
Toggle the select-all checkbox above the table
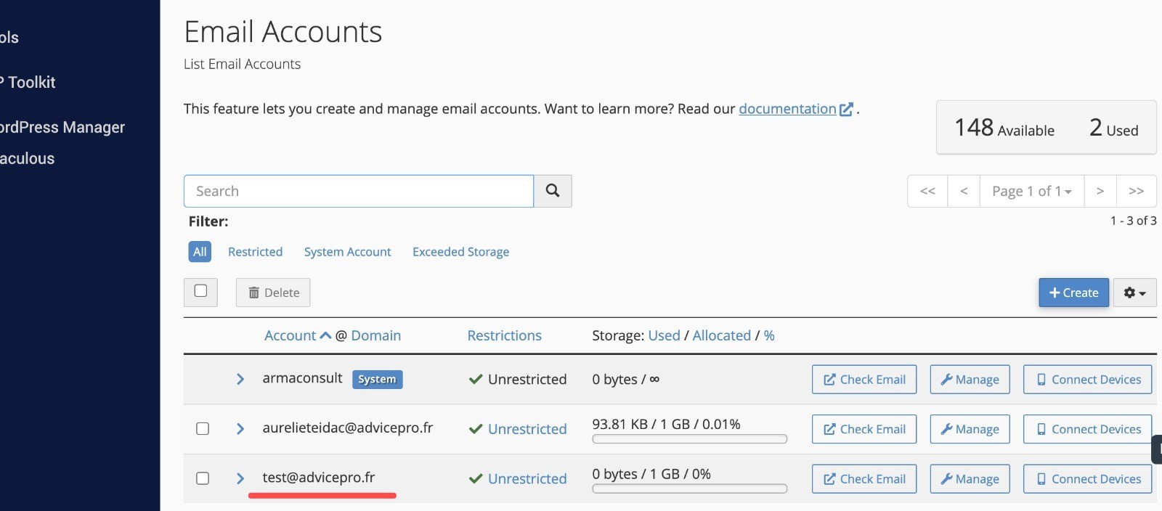click(x=200, y=291)
